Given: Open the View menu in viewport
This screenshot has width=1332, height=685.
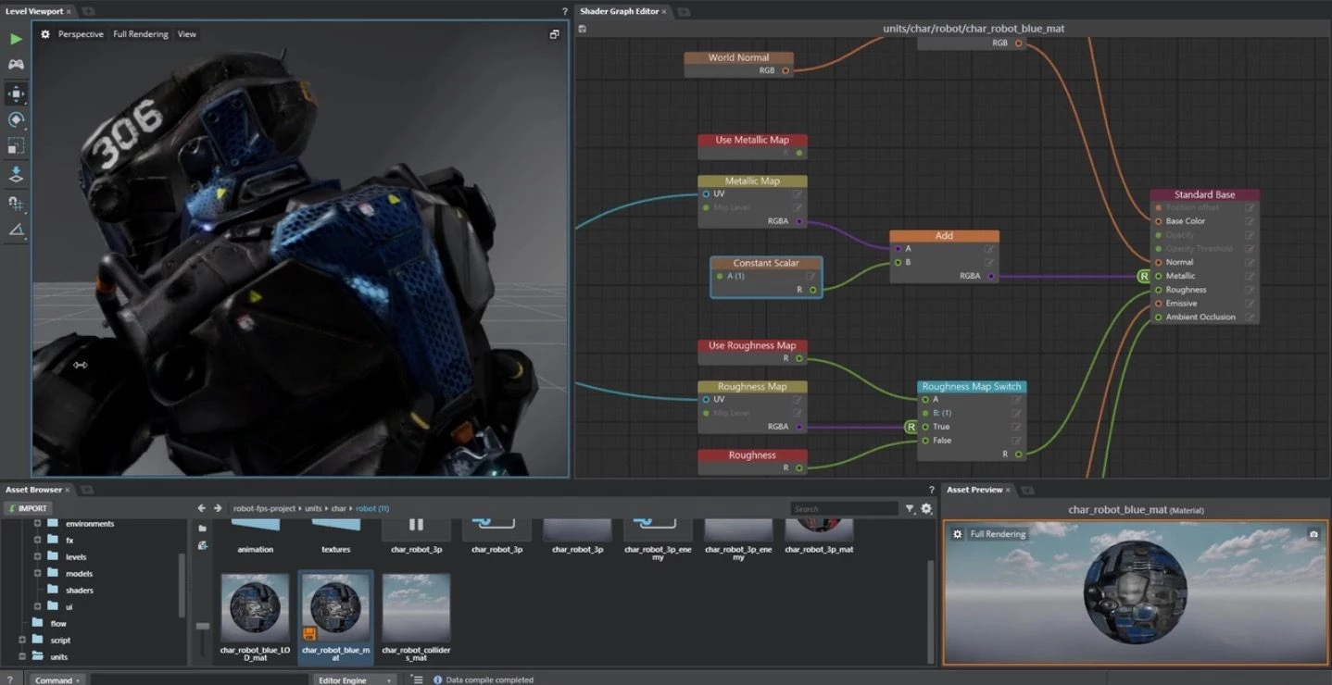Looking at the screenshot, I should click(186, 34).
